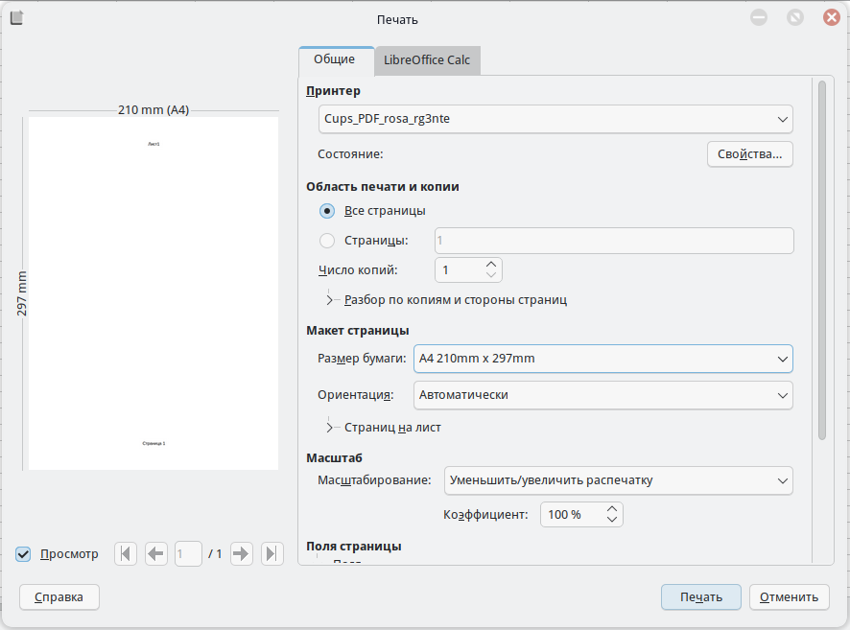Viewport: 850px width, 630px height.
Task: Go to the previous preview page
Action: pos(156,553)
